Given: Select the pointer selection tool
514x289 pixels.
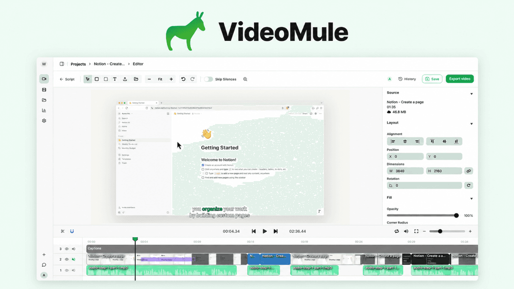Looking at the screenshot, I should (x=88, y=79).
